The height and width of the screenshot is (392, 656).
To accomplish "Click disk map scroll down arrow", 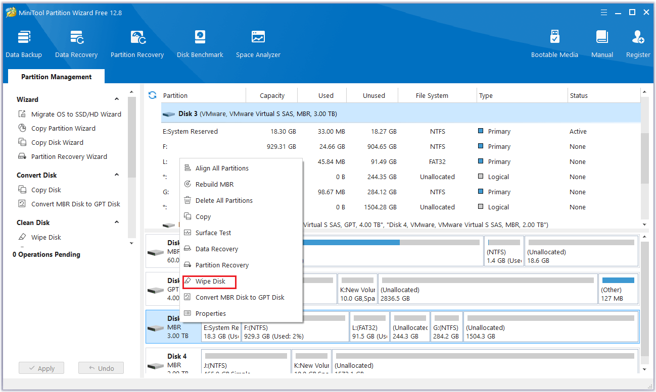I will pyautogui.click(x=644, y=370).
